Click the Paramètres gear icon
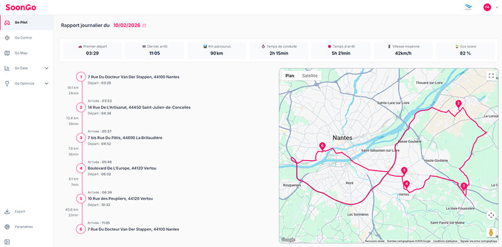This screenshot has width=502, height=247. (7, 227)
